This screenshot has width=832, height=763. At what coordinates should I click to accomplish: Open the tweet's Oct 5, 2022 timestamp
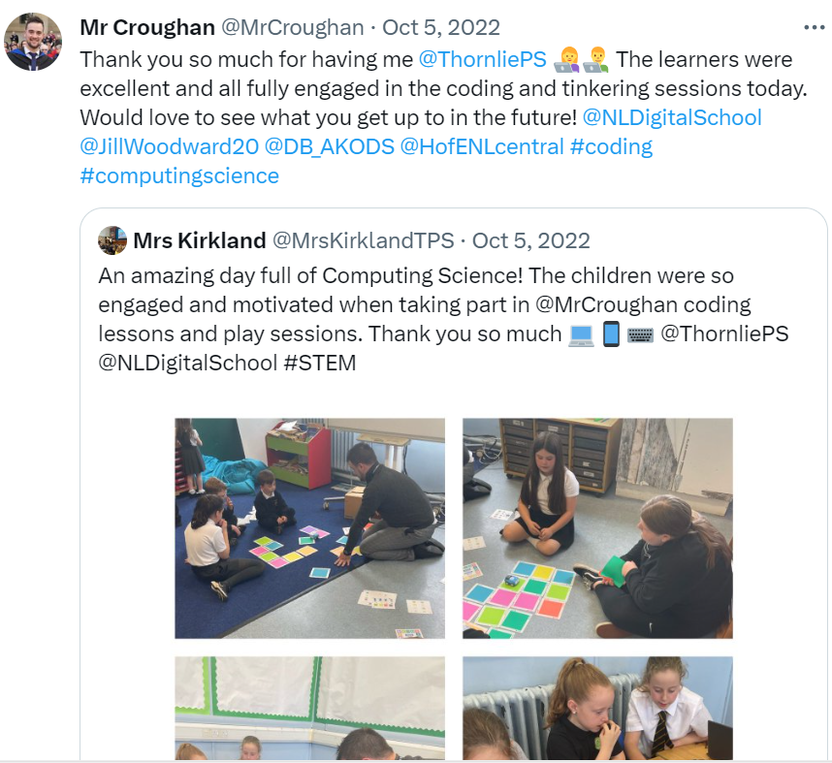pos(441,27)
